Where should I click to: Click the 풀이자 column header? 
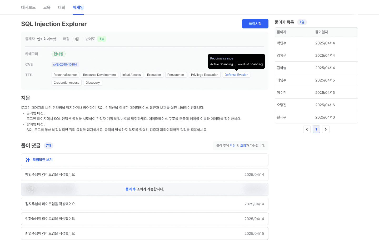point(282,32)
